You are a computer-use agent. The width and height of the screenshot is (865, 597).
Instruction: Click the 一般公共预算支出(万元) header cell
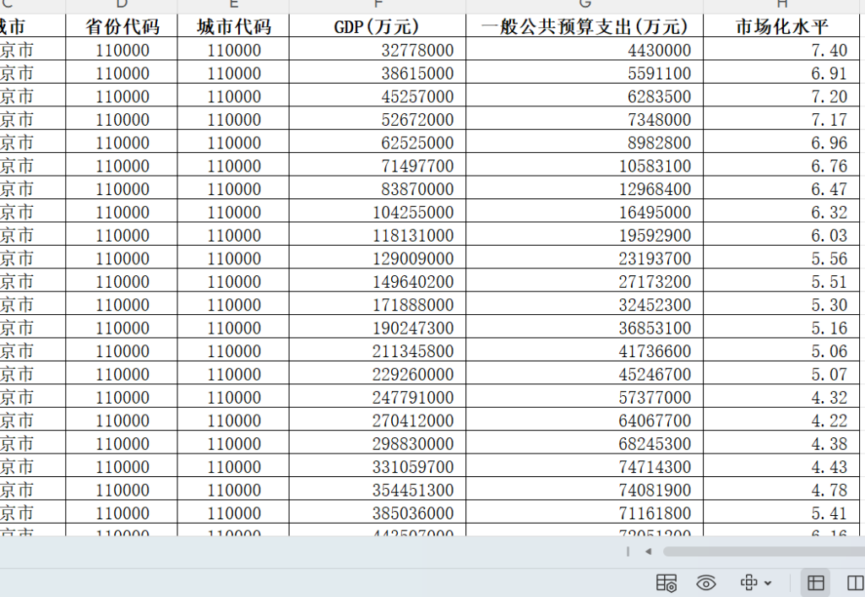tap(584, 26)
